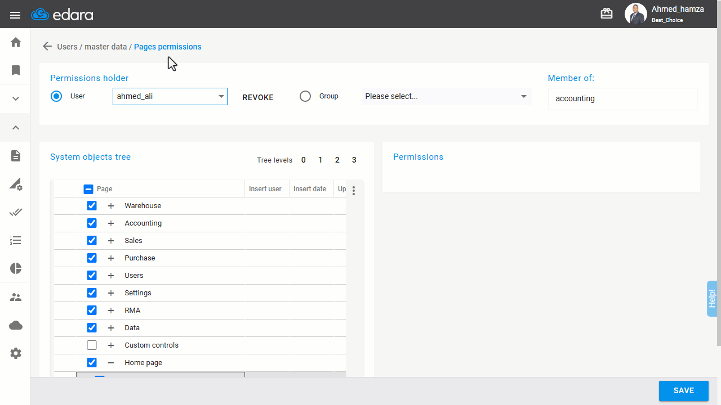The height and width of the screenshot is (405, 721).
Task: Go to Home via sidebar house icon
Action: 16,42
